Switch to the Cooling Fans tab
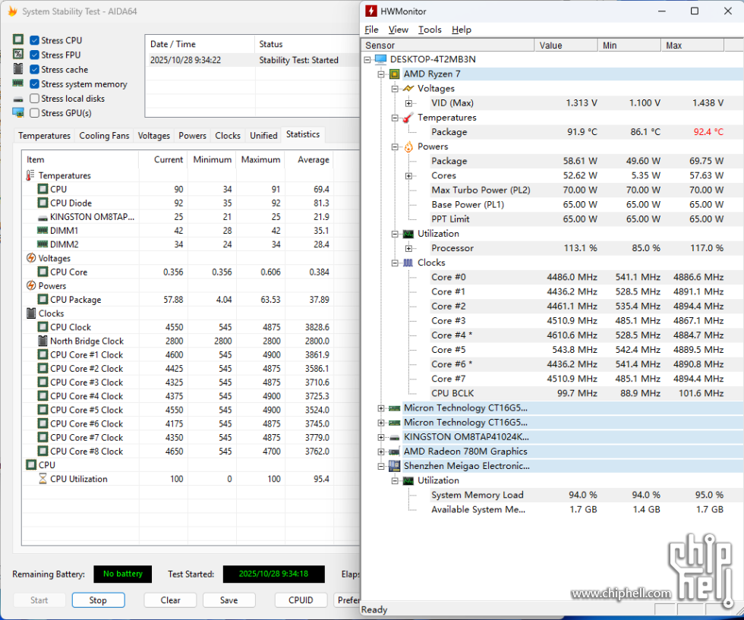Screen dimensions: 744x620 [104, 136]
